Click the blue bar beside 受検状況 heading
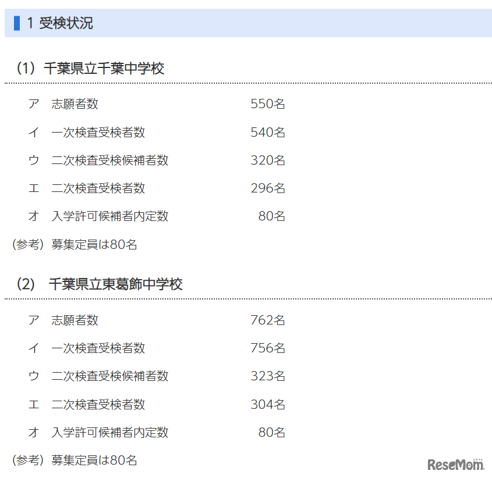 tap(17, 23)
